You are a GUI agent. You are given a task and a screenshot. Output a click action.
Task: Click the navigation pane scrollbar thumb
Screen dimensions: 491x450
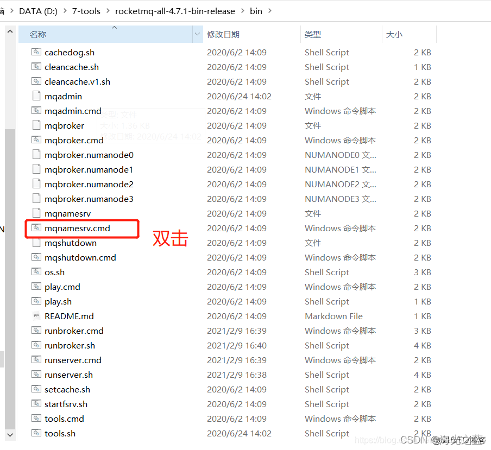pos(10,279)
